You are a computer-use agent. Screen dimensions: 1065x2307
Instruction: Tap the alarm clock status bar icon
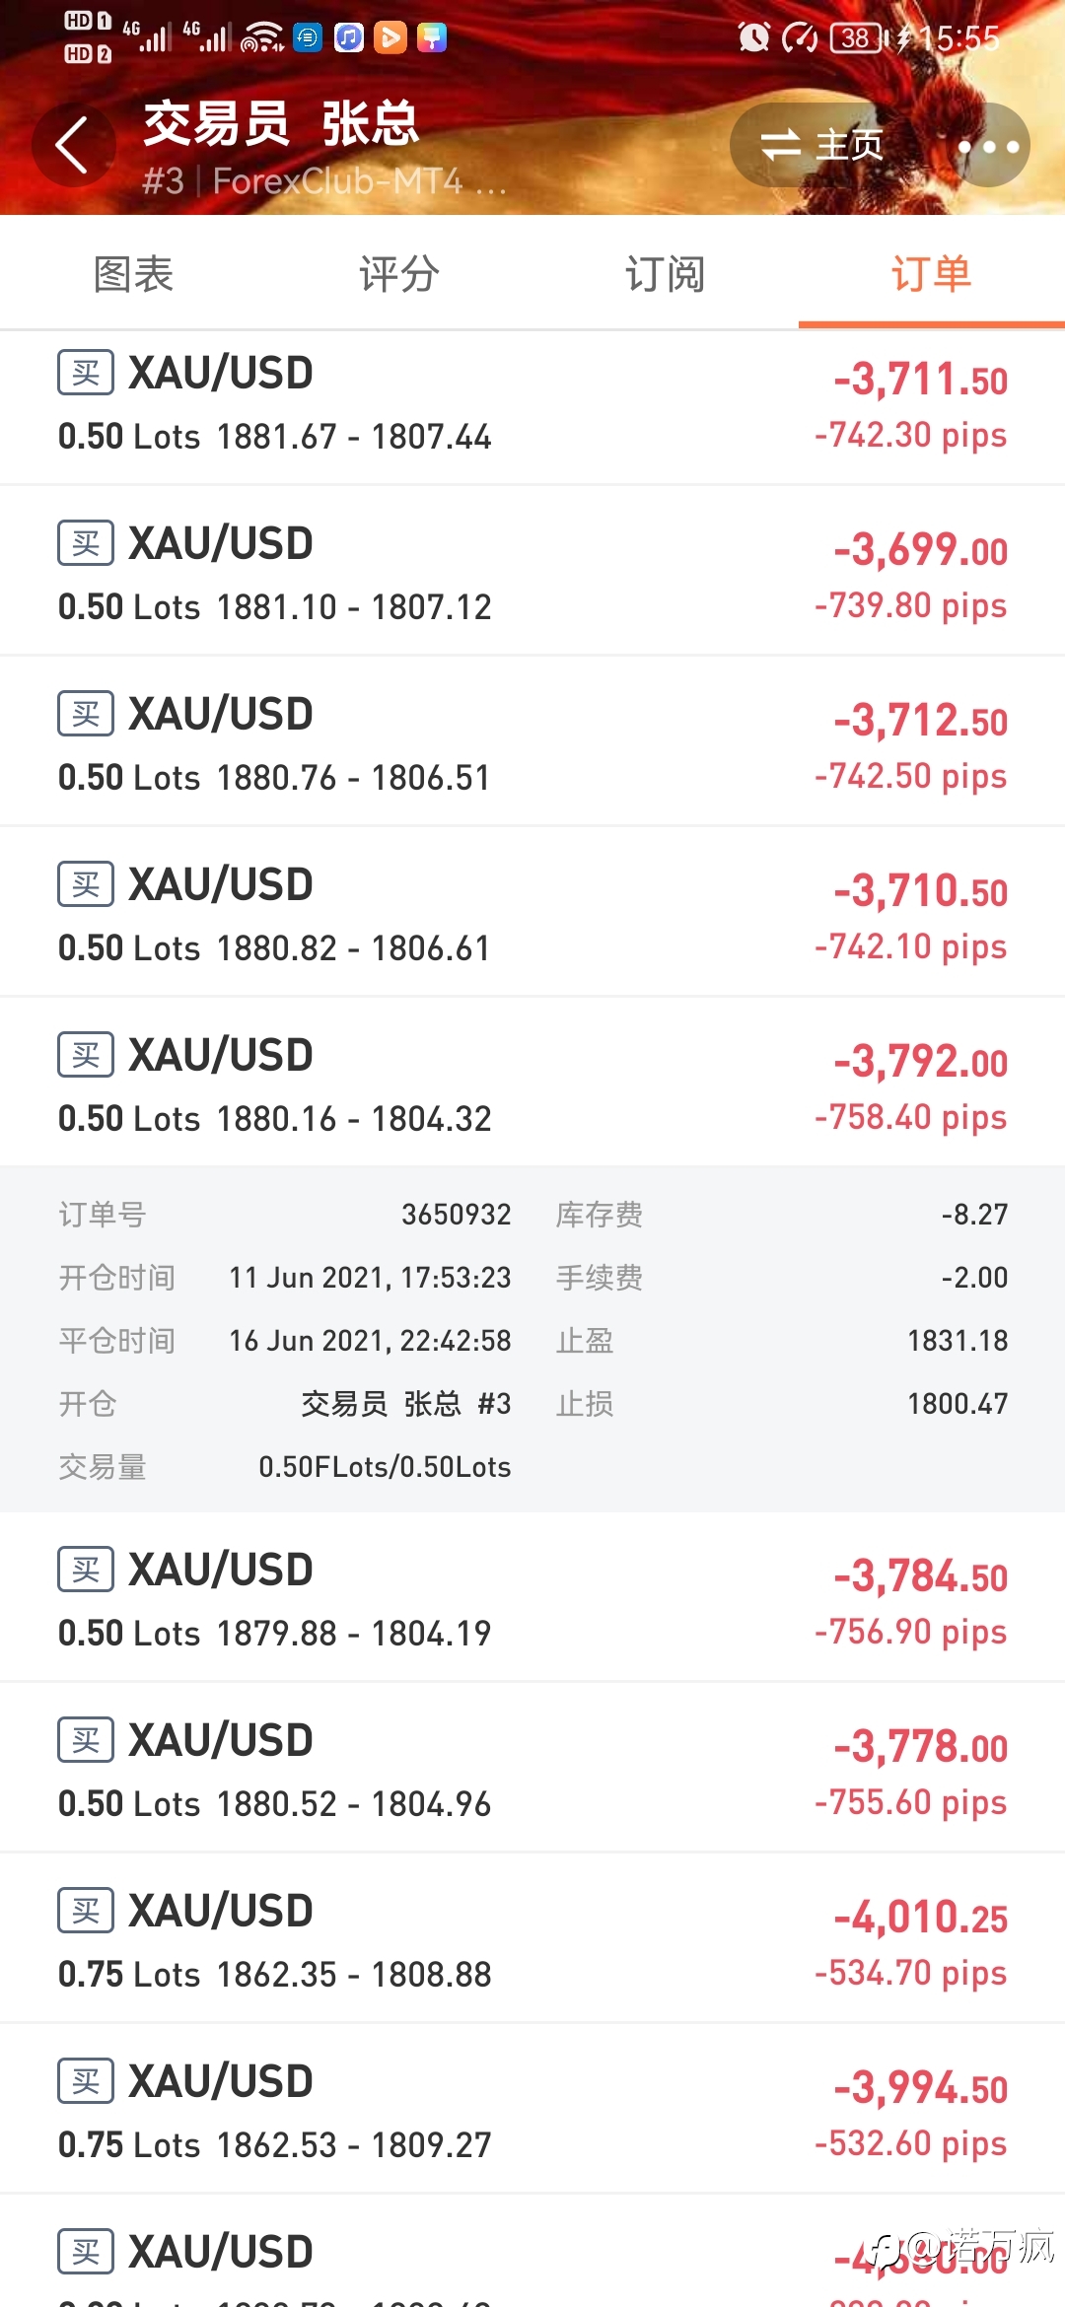[x=754, y=37]
